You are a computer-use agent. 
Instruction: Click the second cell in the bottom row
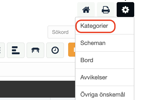click(x=63, y=99)
